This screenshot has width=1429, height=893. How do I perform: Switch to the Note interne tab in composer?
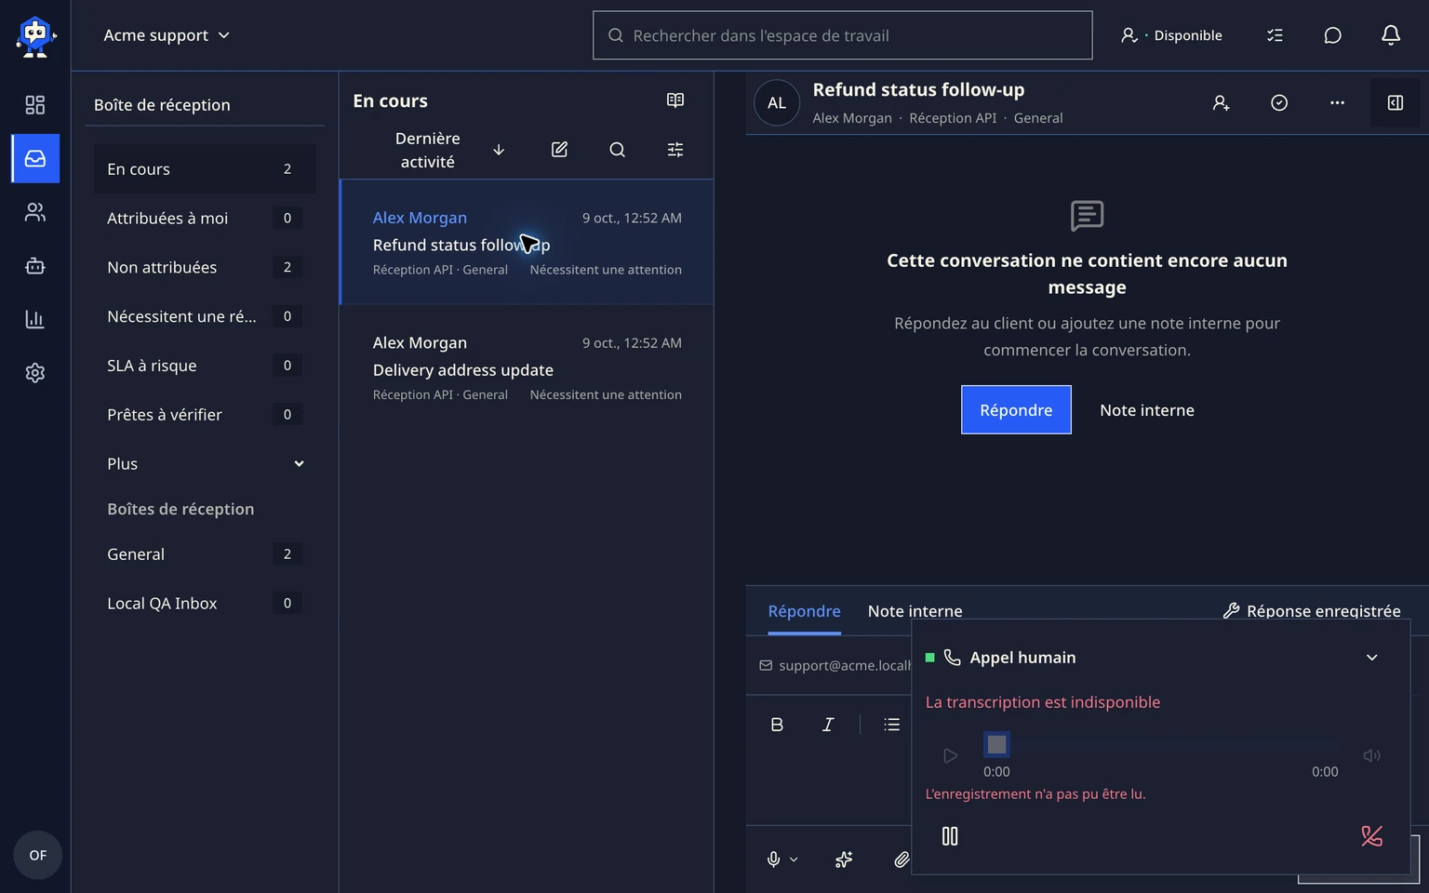tap(915, 611)
